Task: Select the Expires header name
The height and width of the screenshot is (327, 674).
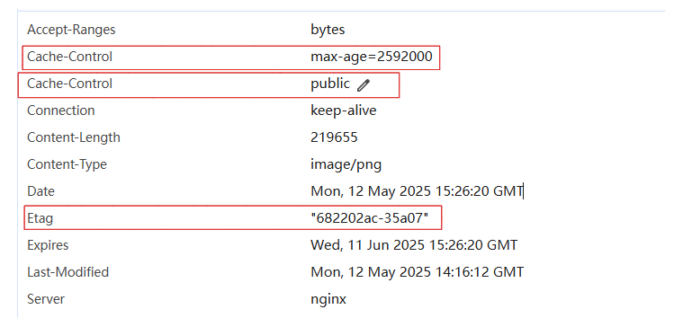Action: [x=48, y=245]
